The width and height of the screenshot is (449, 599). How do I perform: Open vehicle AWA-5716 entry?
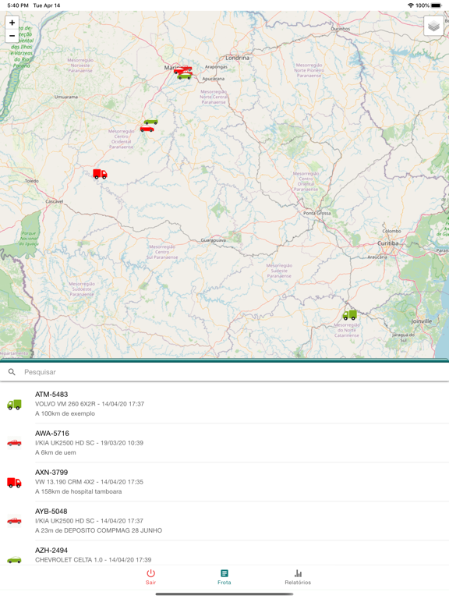pyautogui.click(x=224, y=443)
